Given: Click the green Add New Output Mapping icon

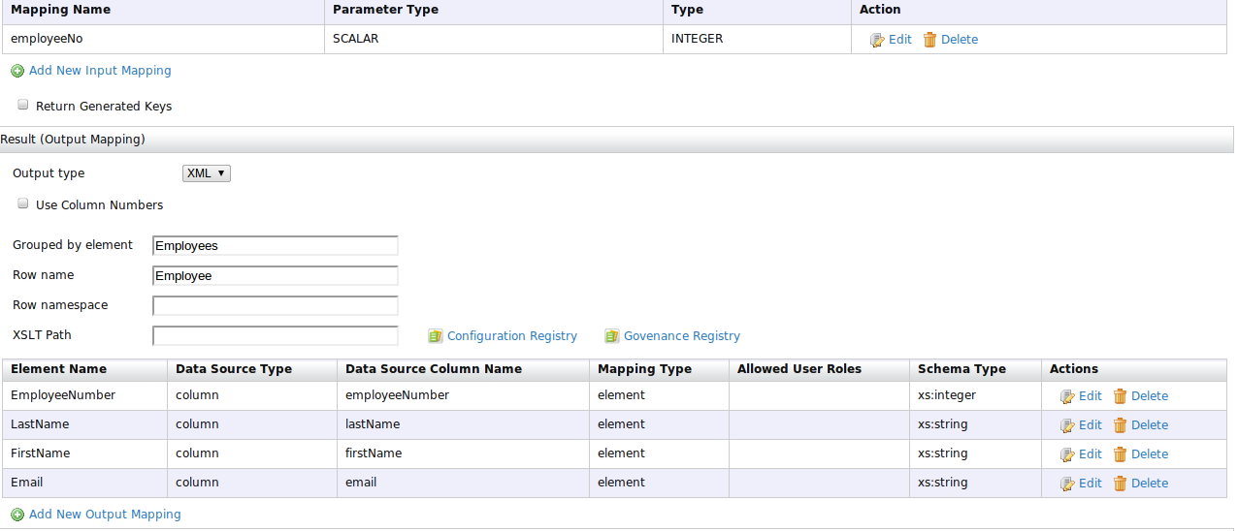Looking at the screenshot, I should point(17,515).
